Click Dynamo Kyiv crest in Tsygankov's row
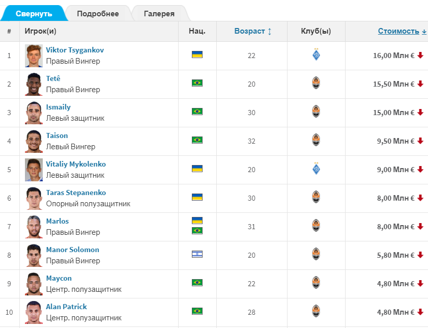The height and width of the screenshot is (328, 428). (316, 55)
